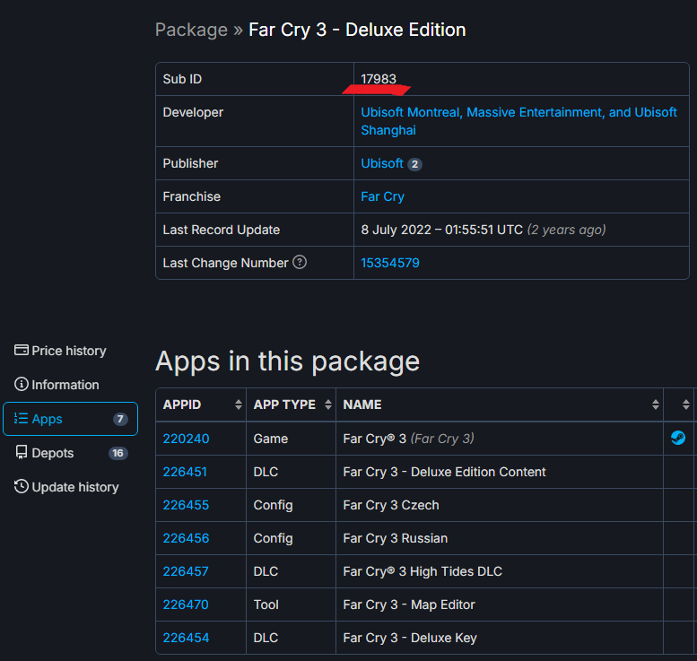The image size is (697, 661).
Task: Open change number 15354579 link
Action: [x=390, y=263]
